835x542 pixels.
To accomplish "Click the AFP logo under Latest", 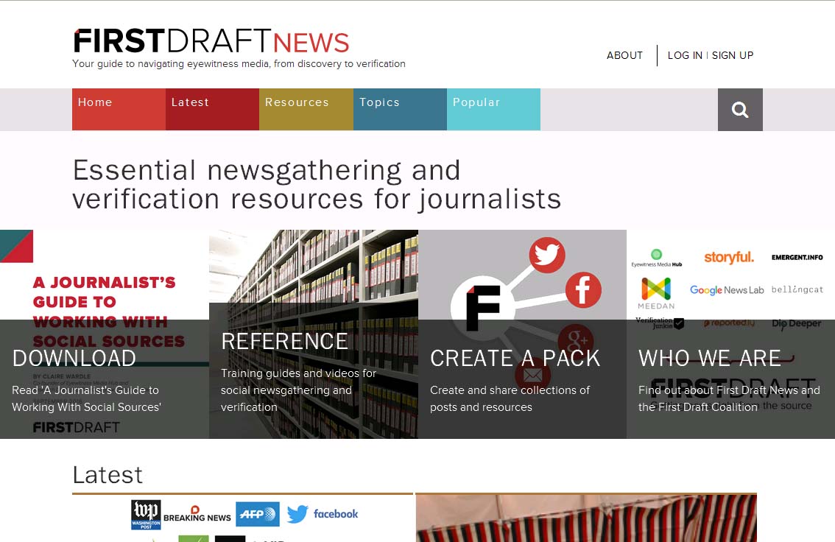I will [257, 514].
